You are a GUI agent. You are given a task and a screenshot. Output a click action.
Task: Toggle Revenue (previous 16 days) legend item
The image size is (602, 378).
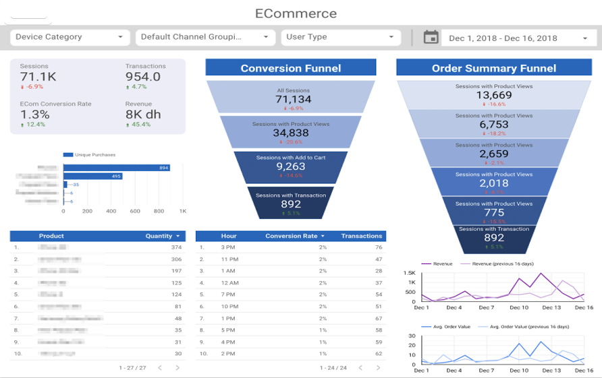(x=497, y=263)
